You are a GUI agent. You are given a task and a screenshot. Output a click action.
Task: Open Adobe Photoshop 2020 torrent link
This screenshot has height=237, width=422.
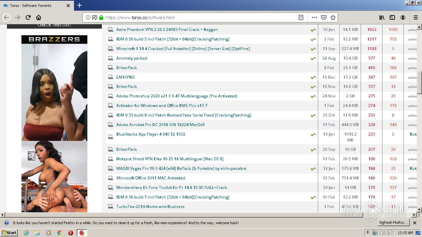click(x=177, y=96)
